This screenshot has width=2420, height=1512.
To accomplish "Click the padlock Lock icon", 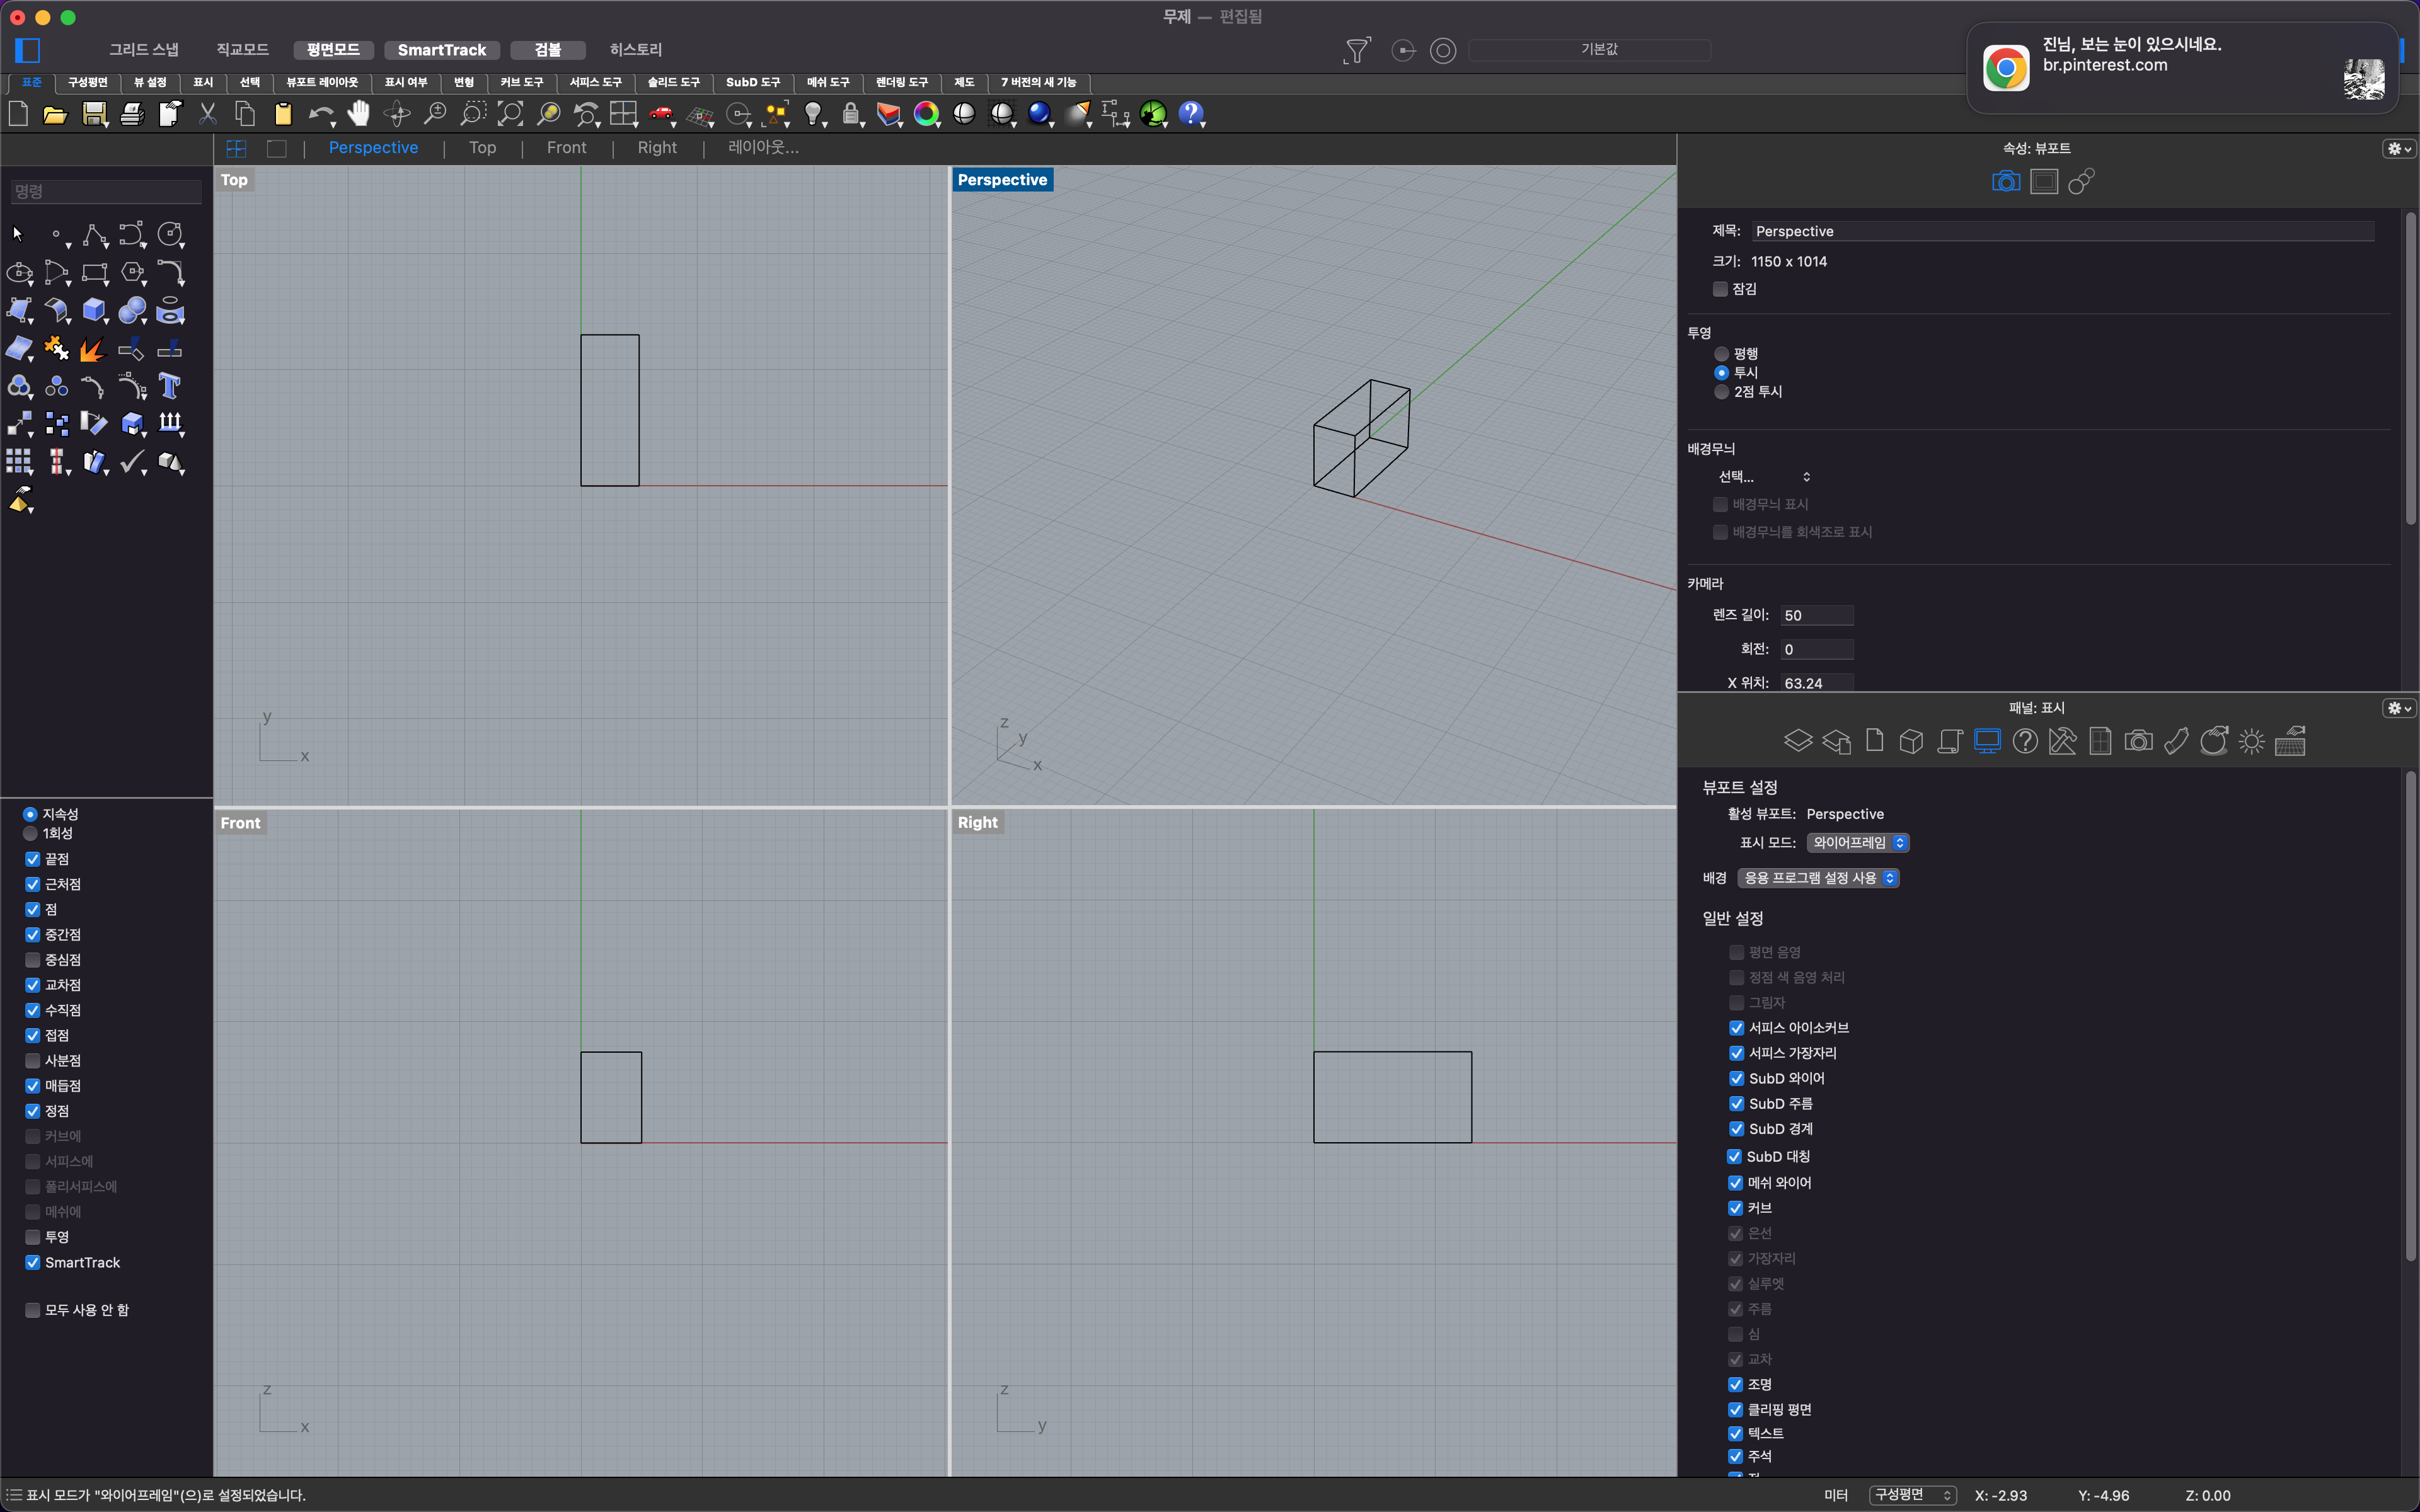I will coord(850,114).
